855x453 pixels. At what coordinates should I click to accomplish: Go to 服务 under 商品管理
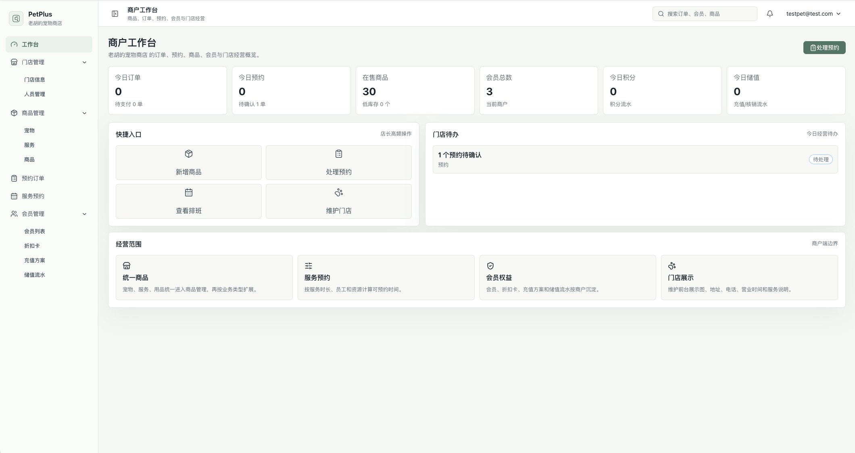[29, 145]
